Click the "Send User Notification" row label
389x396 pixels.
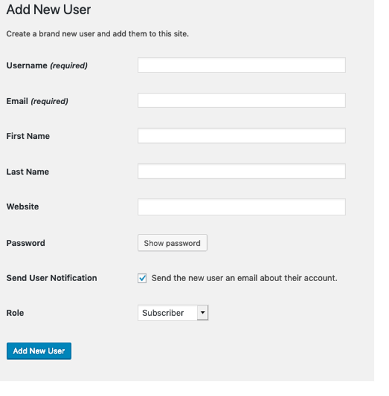pos(51,278)
